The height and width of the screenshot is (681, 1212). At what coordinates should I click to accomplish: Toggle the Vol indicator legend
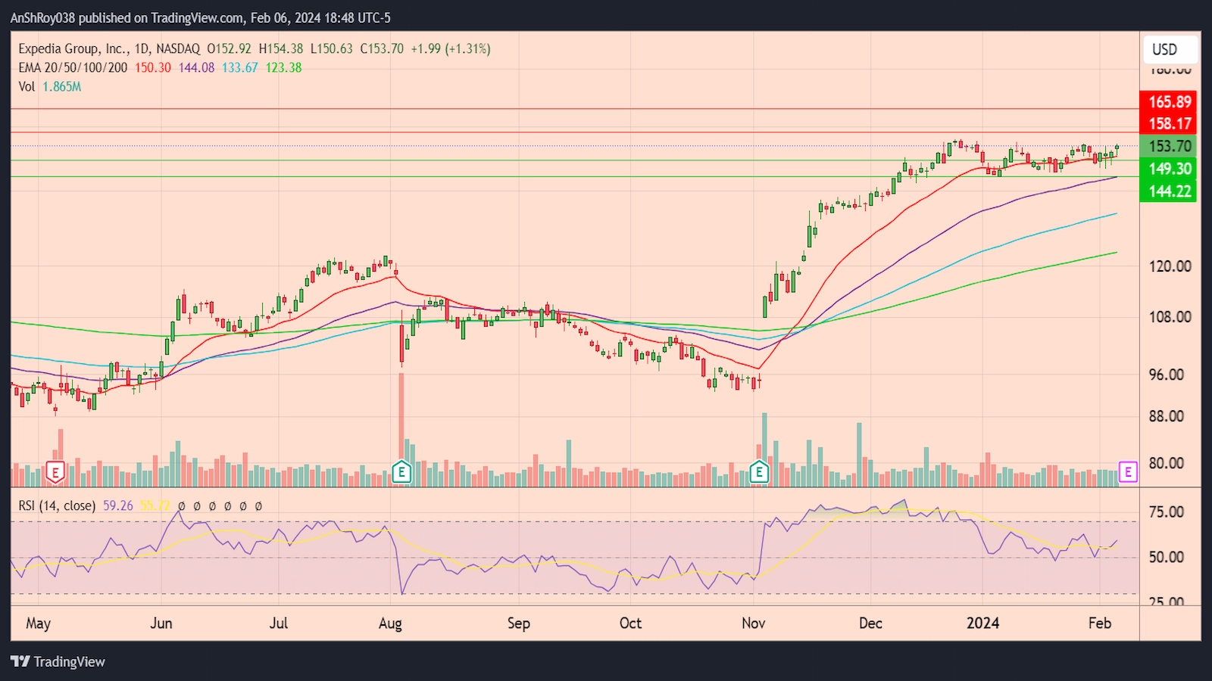(27, 86)
